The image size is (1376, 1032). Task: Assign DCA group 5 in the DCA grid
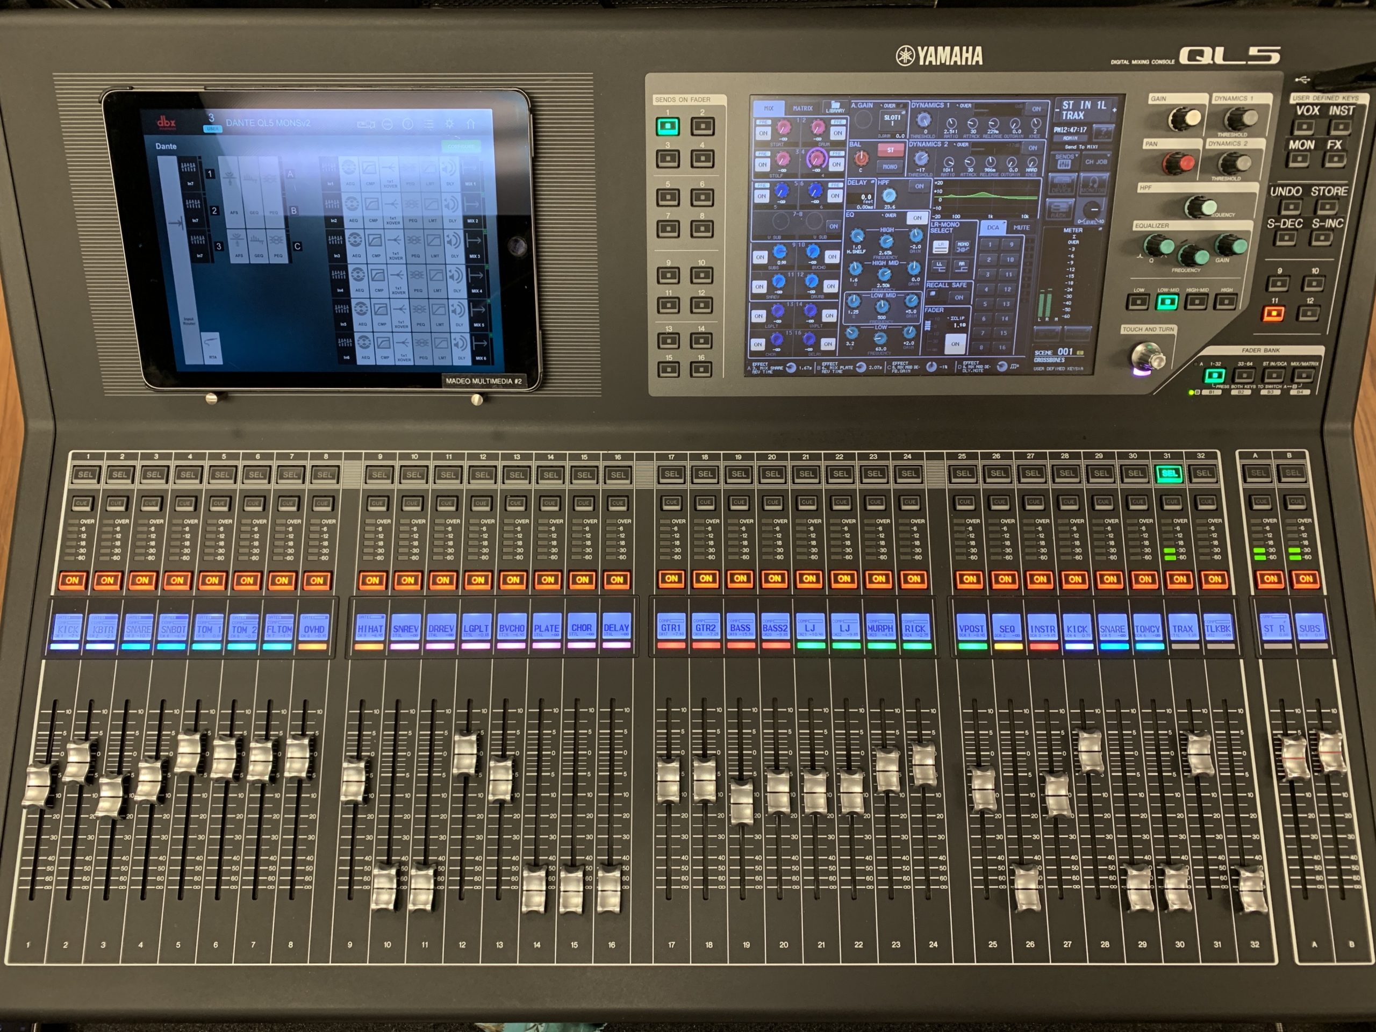click(x=985, y=304)
